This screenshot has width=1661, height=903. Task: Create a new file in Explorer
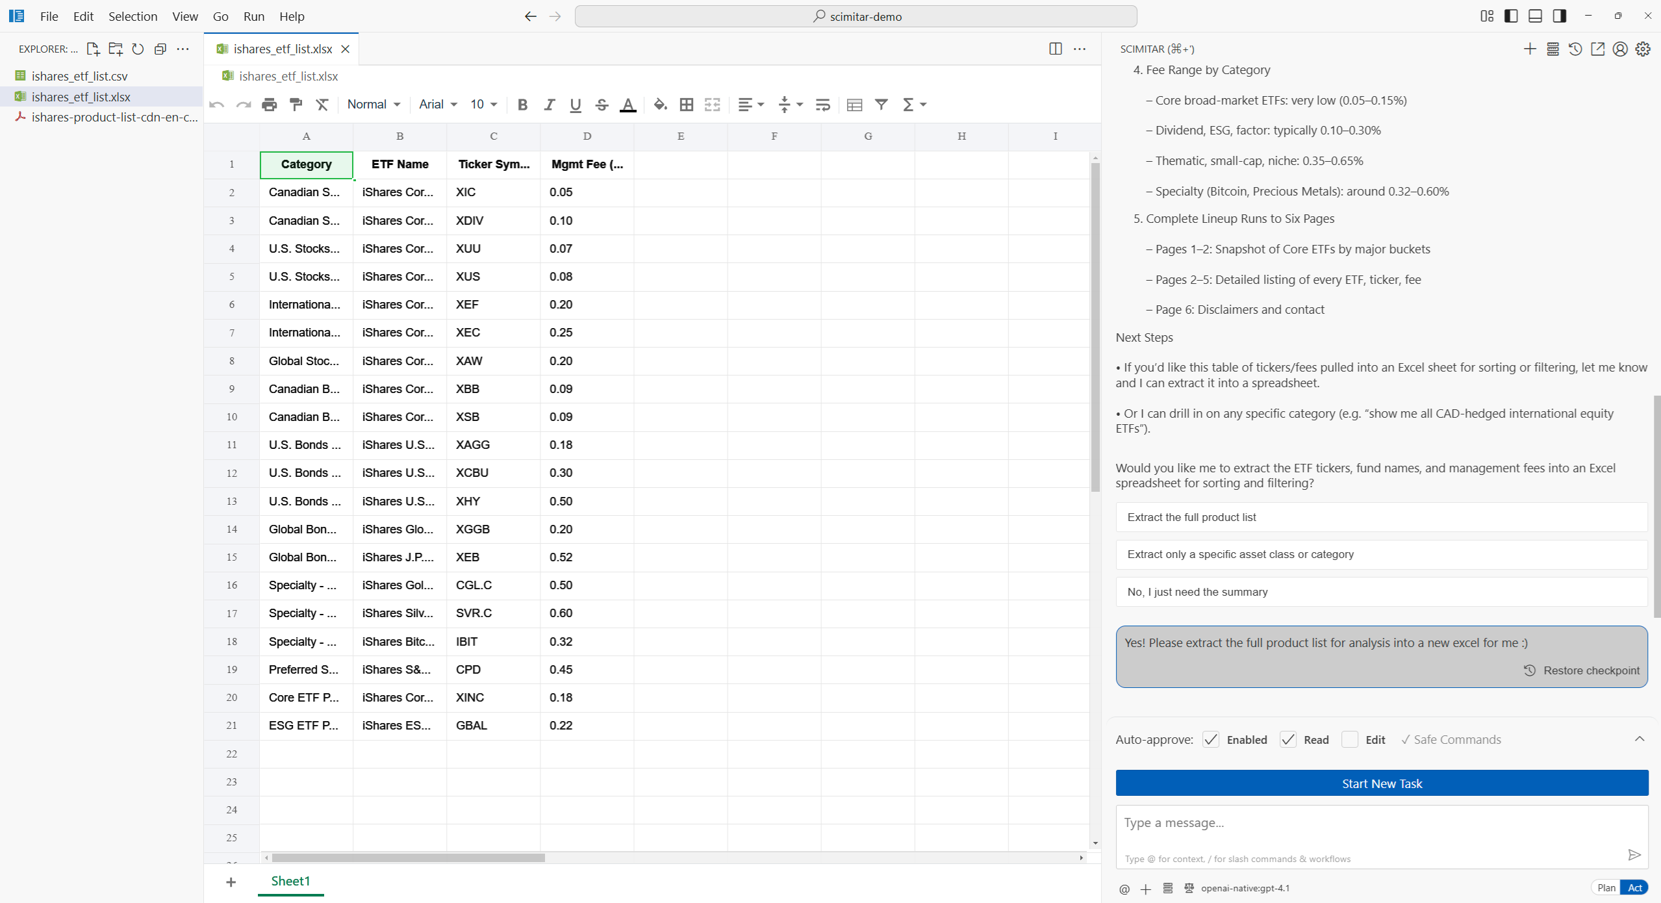93,49
